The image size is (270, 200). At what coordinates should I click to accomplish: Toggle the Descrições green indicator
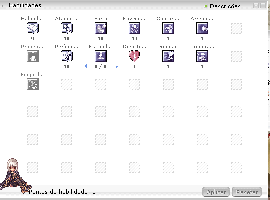tap(206, 6)
